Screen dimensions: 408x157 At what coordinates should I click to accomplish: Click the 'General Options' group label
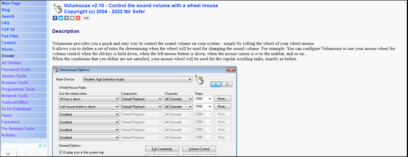(70, 146)
